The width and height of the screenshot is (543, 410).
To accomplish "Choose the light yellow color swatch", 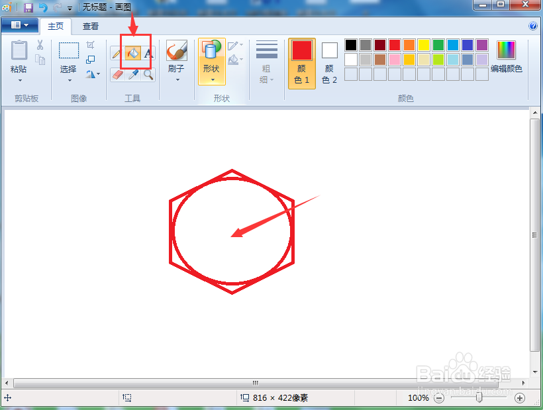I will [424, 60].
